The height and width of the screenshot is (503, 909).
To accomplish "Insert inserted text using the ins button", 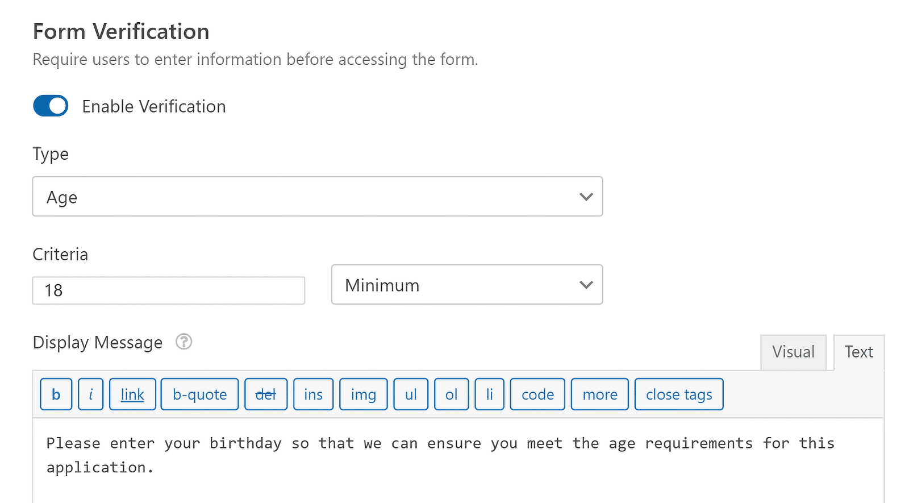I will pos(313,394).
